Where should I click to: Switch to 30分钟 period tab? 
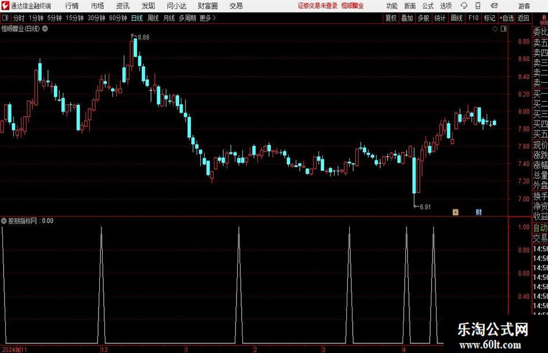[96, 18]
